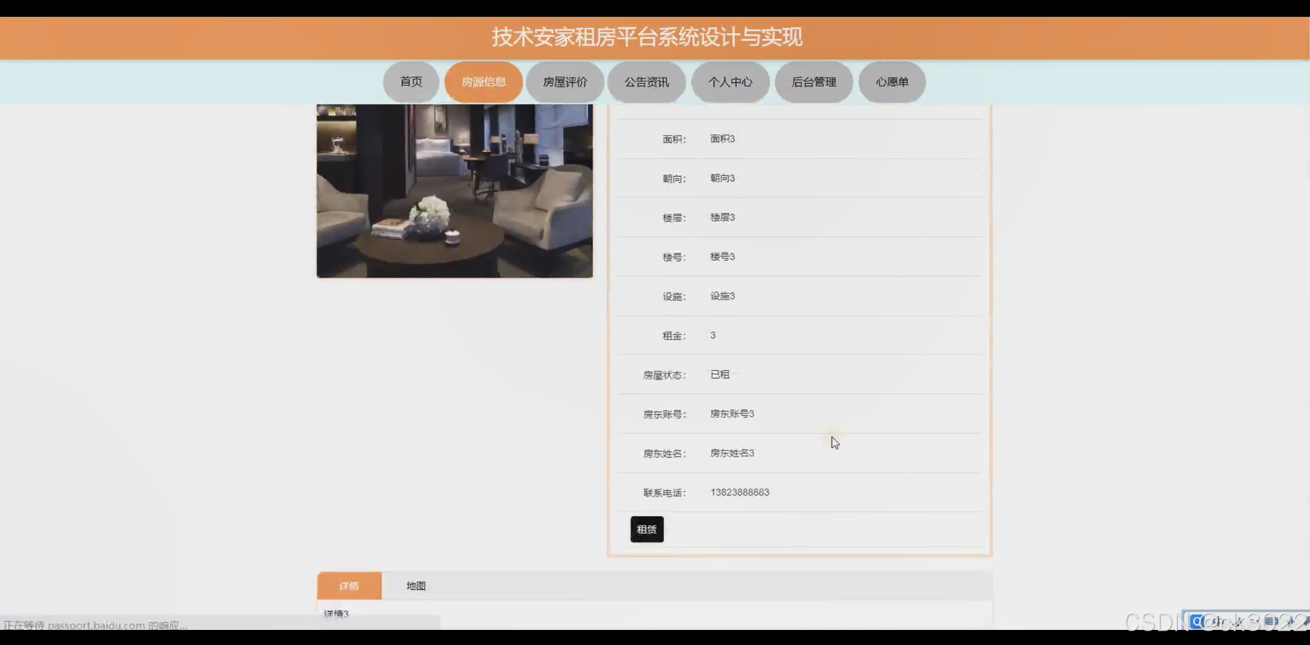Click the QQ input method logo icon
Viewport: 1310px width, 645px height.
click(1196, 621)
